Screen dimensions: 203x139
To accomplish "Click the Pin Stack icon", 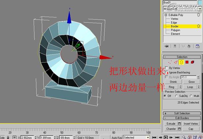I will 167,46.
